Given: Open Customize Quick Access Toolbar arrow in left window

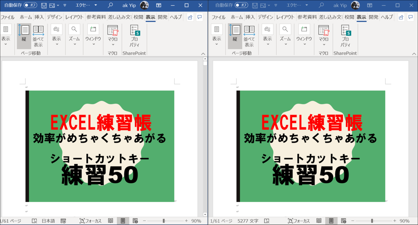Looking at the screenshot, I should (65, 6).
